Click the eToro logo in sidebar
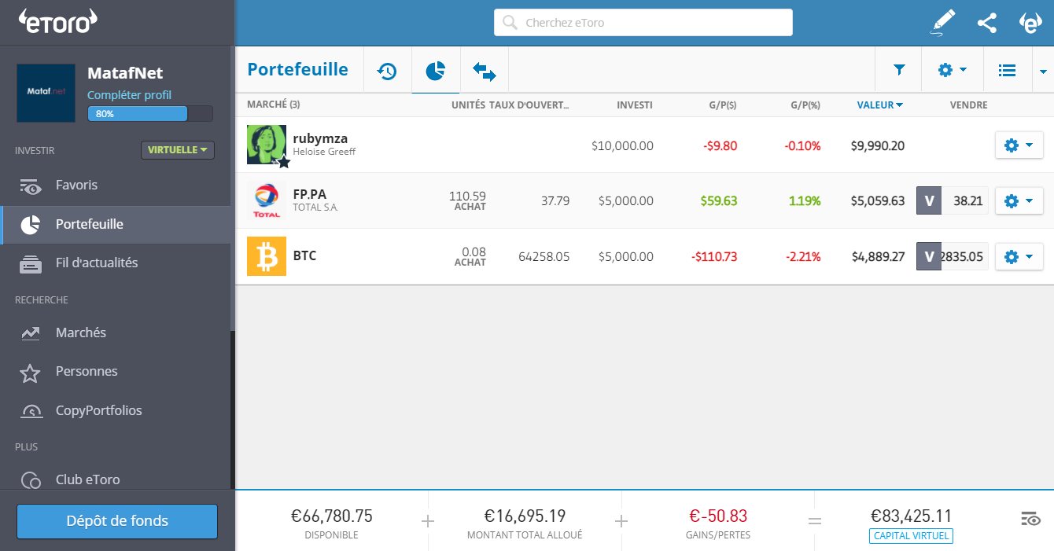 point(58,21)
